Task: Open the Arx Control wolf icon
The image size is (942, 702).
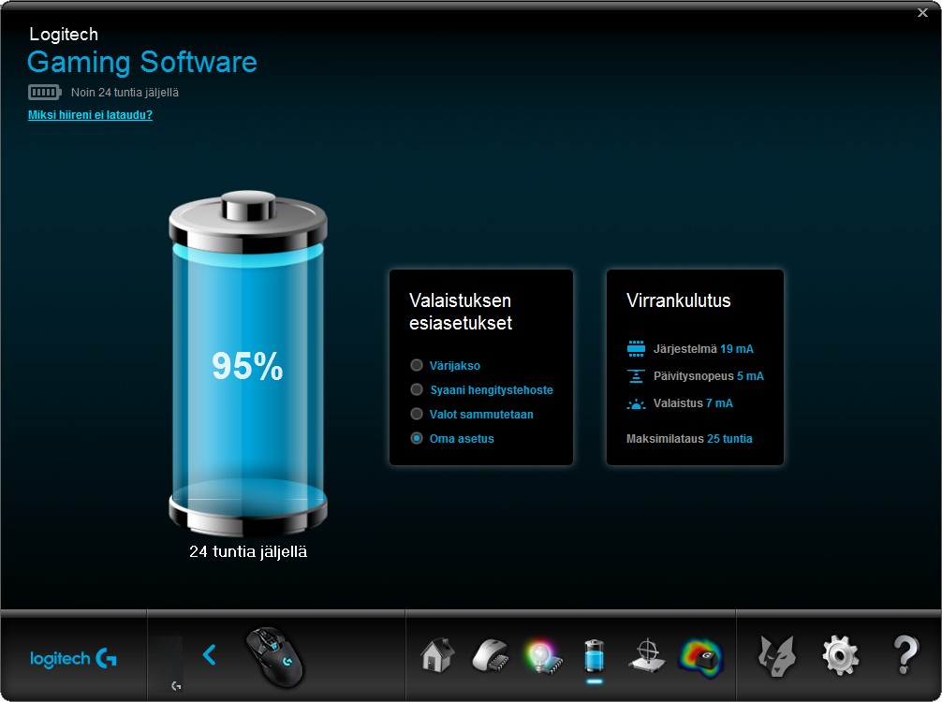Action: [x=776, y=656]
